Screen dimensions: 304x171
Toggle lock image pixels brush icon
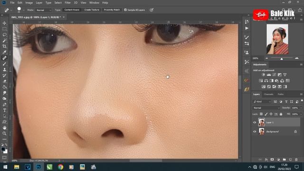coord(266,114)
